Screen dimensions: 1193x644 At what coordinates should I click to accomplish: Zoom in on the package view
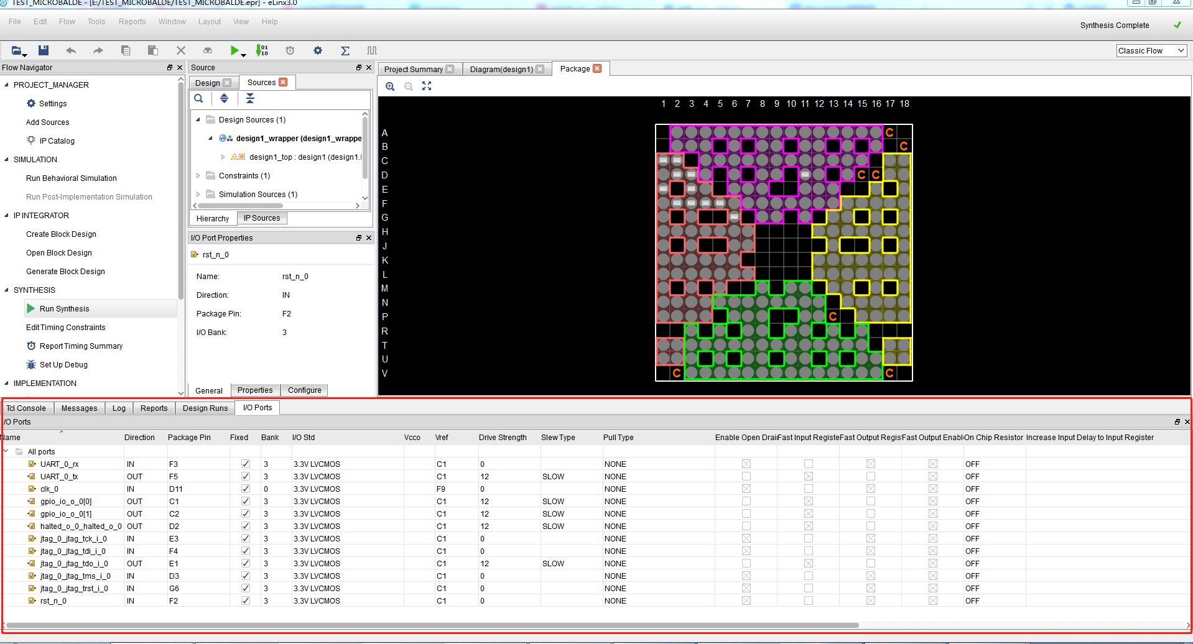390,86
